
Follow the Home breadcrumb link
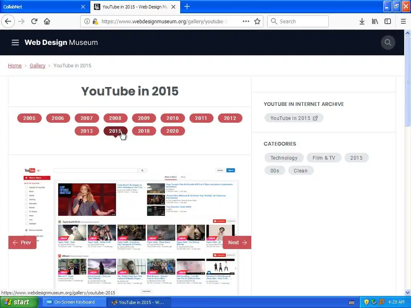point(15,65)
